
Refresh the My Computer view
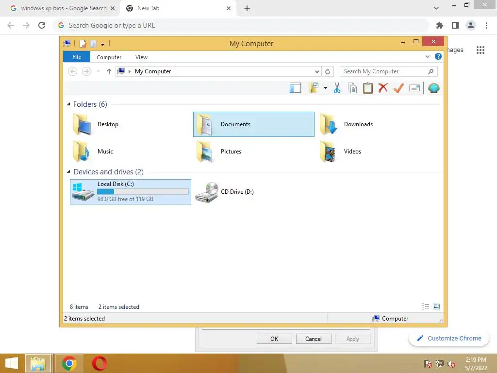[x=328, y=71]
